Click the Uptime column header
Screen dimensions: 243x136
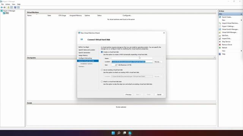[x=87, y=15]
